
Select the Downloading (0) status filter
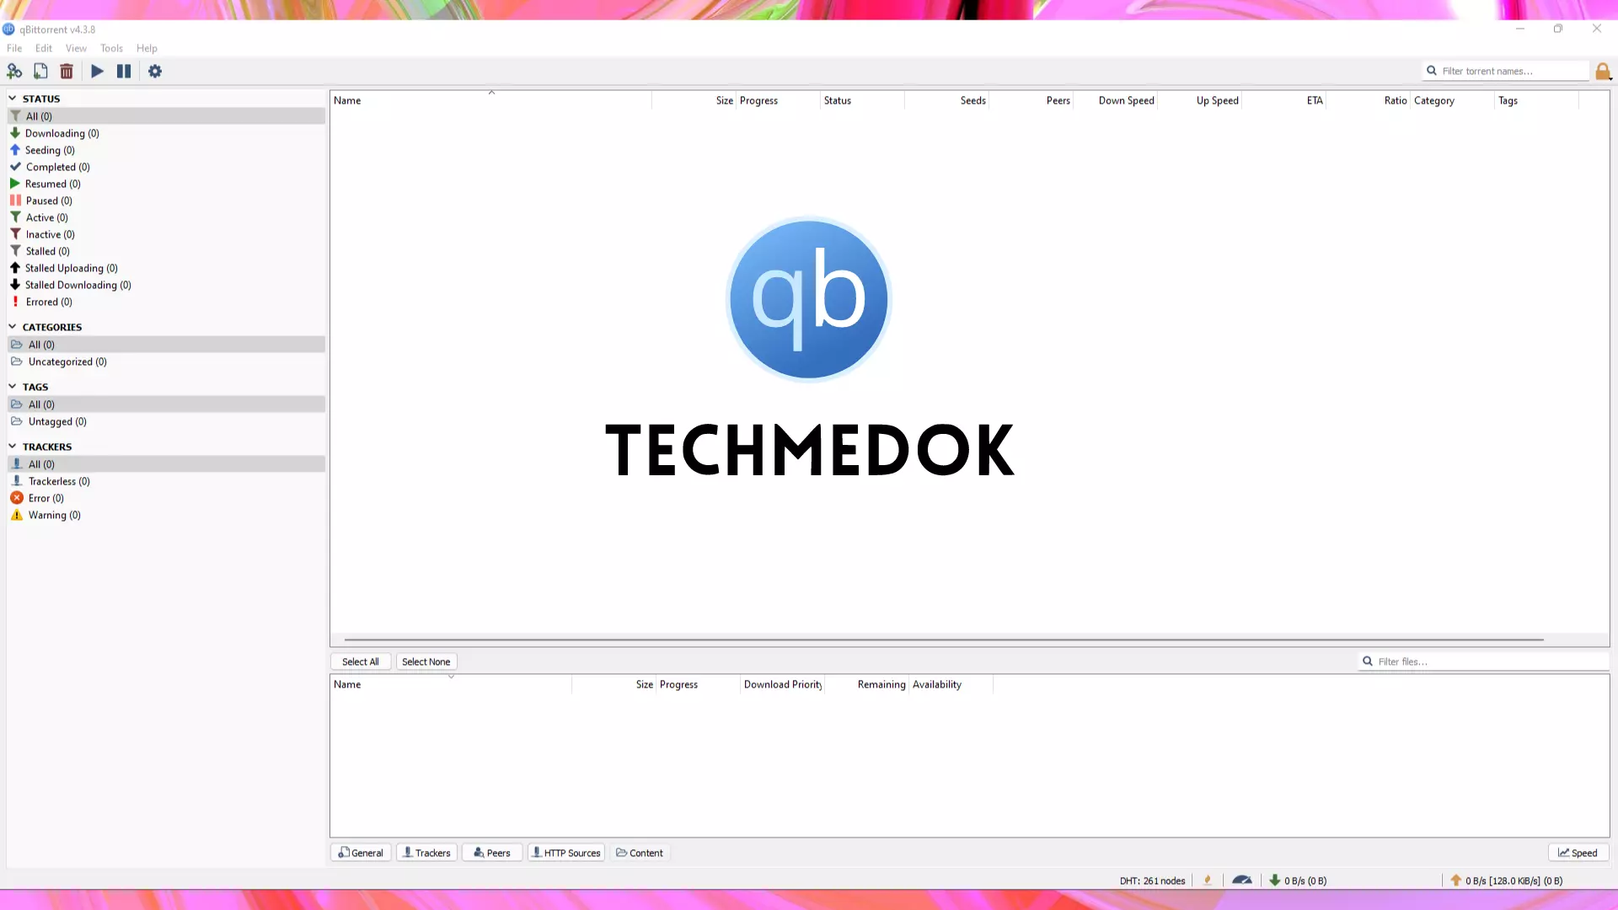pos(166,133)
